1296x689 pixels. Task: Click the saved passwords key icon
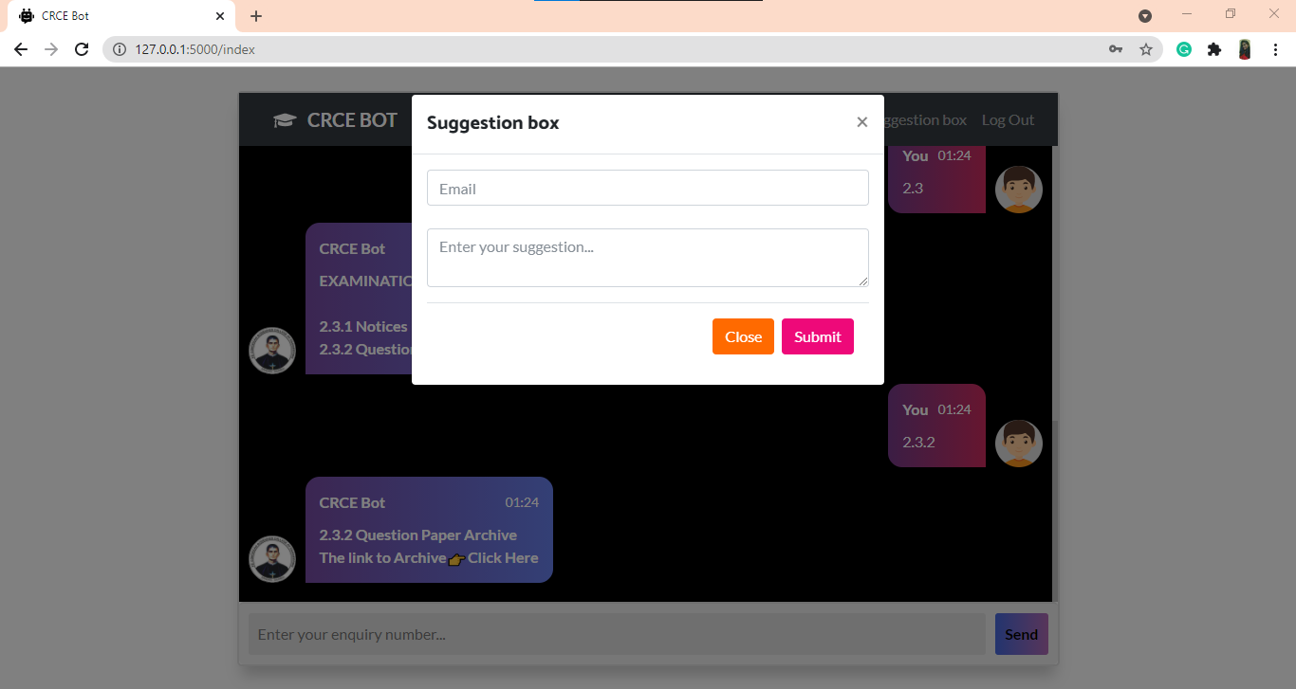coord(1116,48)
